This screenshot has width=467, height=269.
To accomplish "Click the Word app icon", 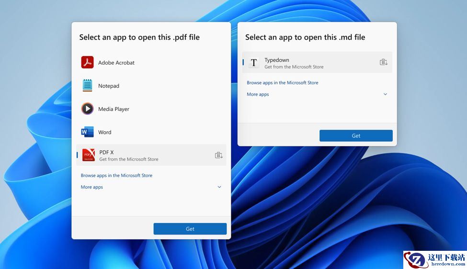I will (x=87, y=132).
